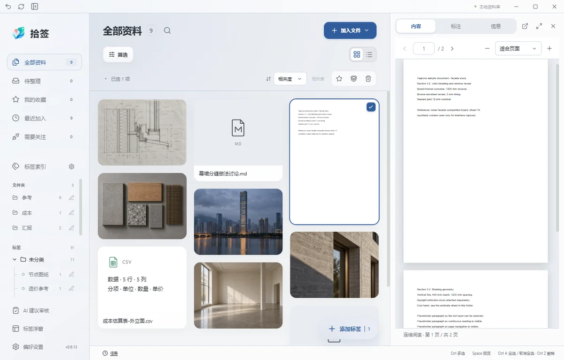564x360 pixels.
Task: Open 需要关注 in the sidebar
Action: click(x=45, y=137)
